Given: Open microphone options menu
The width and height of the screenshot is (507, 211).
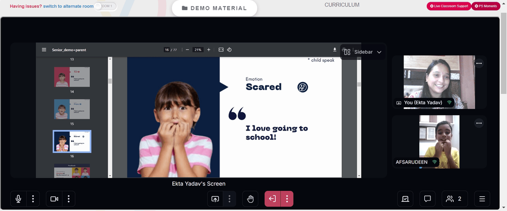Looking at the screenshot, I should tap(33, 199).
